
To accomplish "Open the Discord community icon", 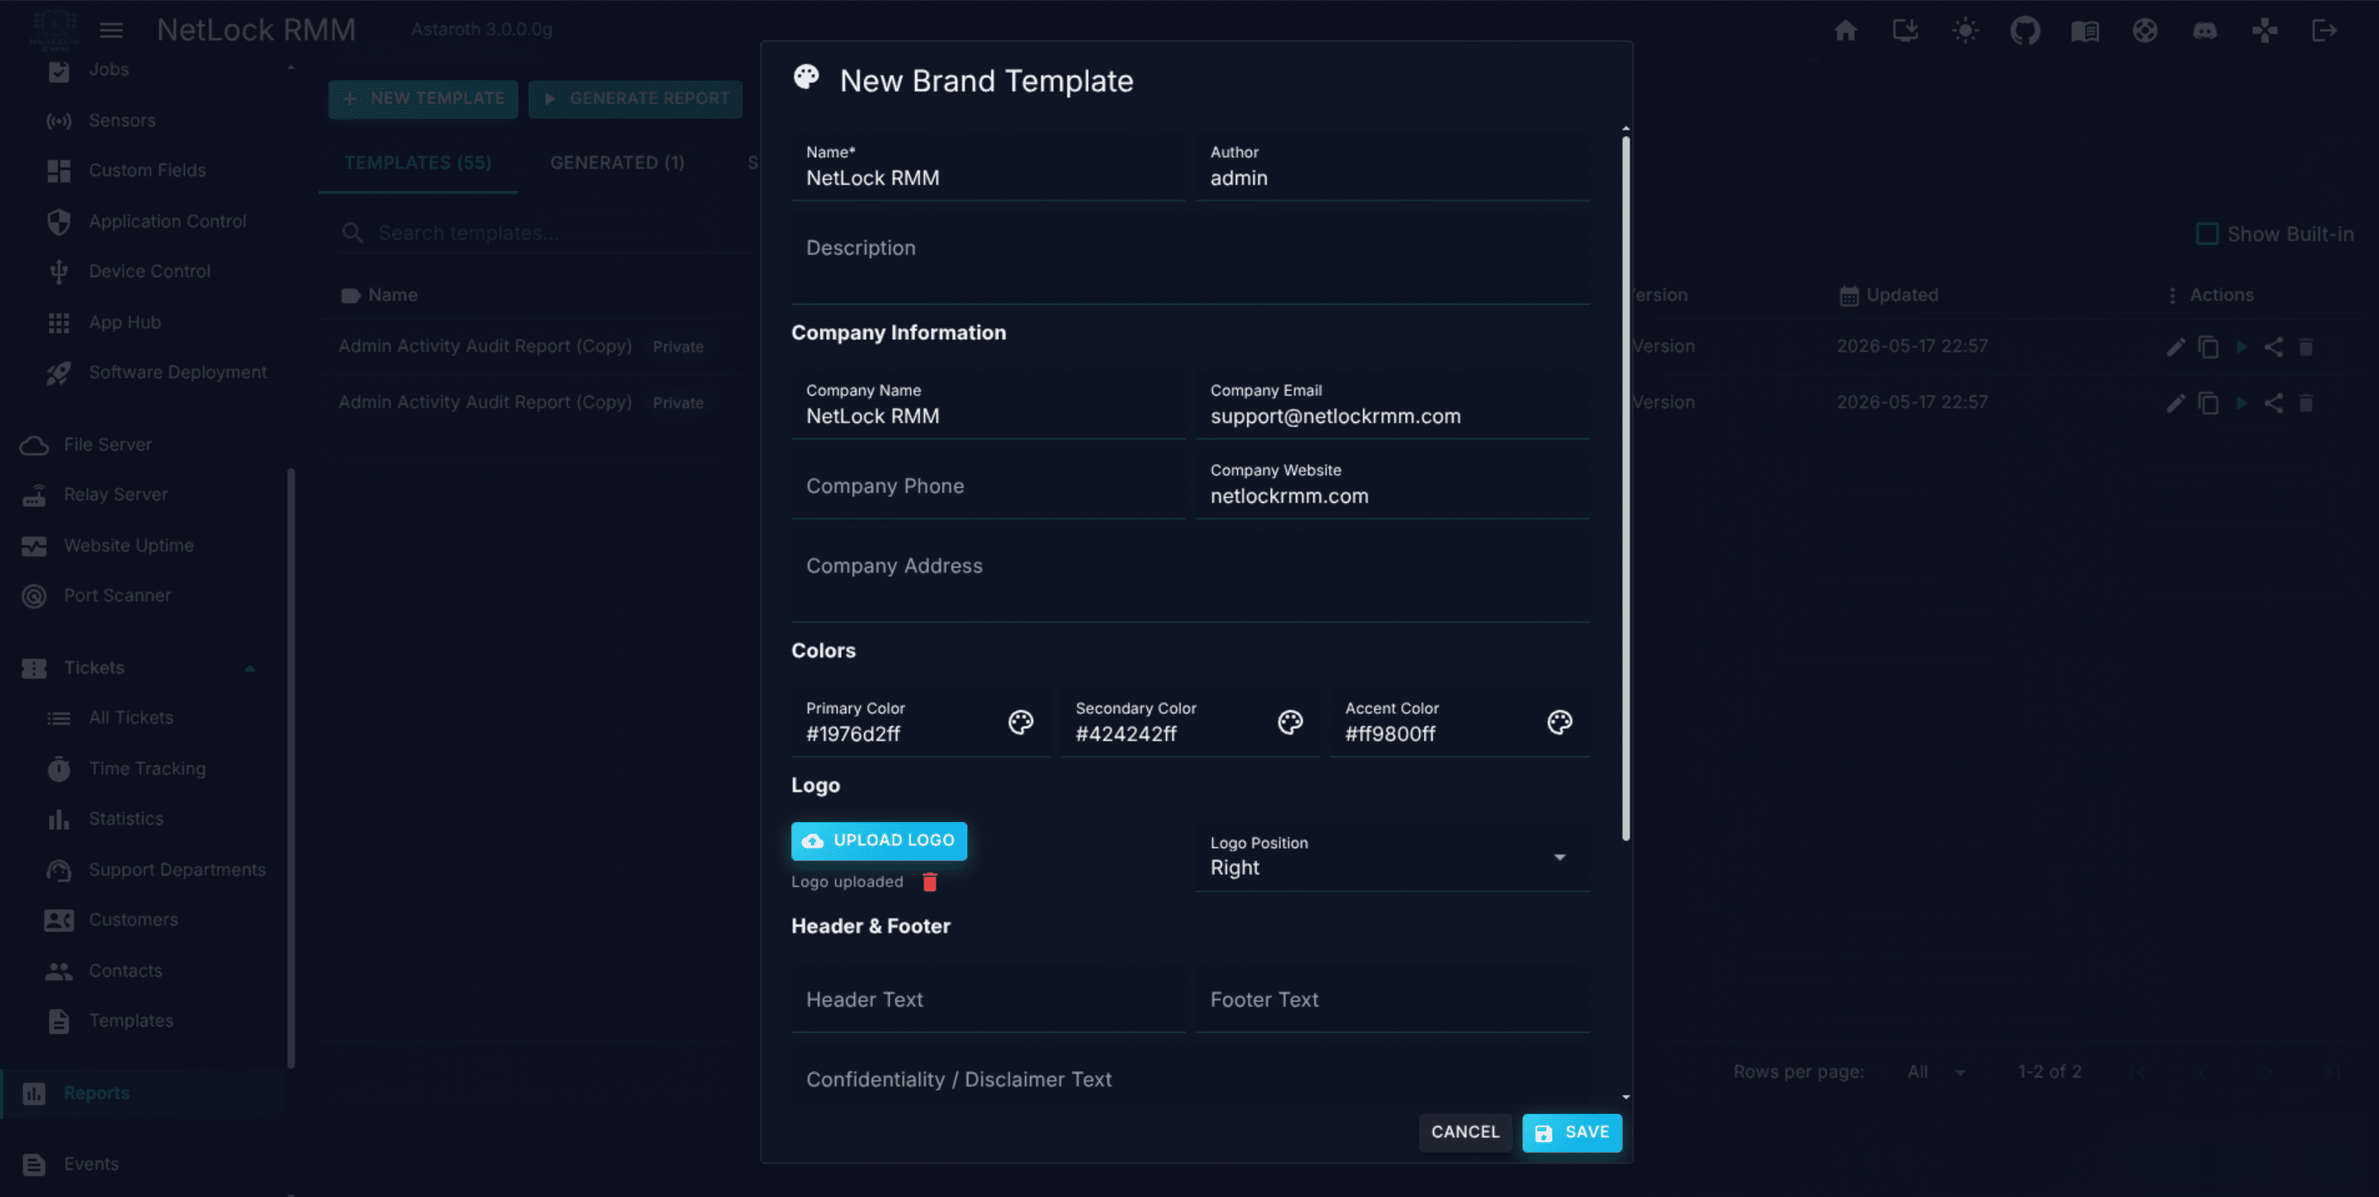I will pyautogui.click(x=2204, y=31).
